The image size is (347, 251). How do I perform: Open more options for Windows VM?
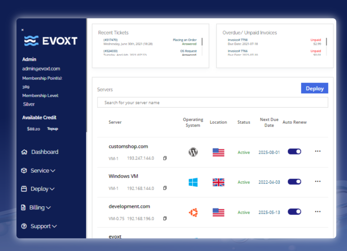pos(318,181)
